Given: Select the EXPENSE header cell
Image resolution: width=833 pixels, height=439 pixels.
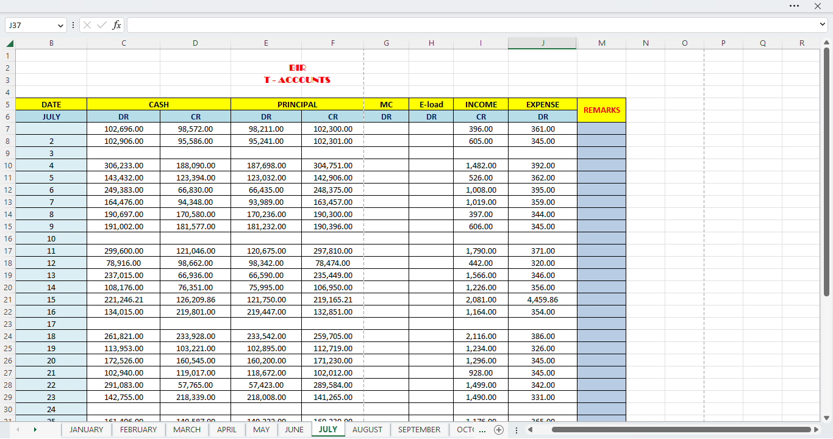Looking at the screenshot, I should [543, 104].
